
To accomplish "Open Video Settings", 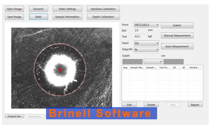I will [x=67, y=9].
